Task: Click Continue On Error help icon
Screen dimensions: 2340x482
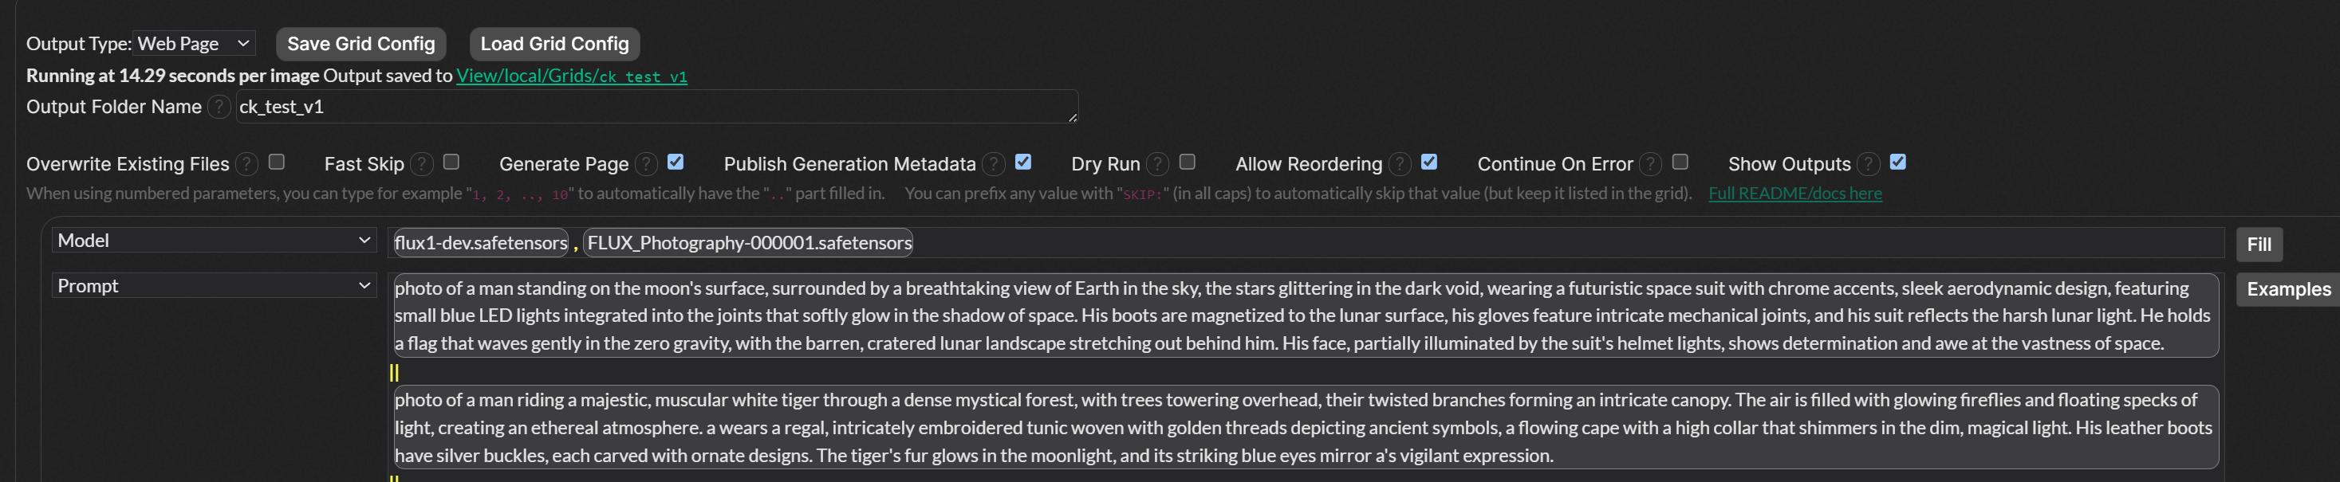Action: pos(1651,164)
